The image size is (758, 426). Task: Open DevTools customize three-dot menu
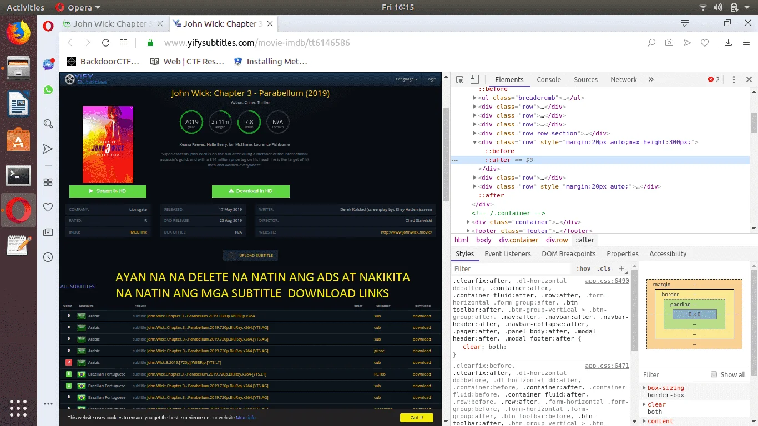click(734, 79)
